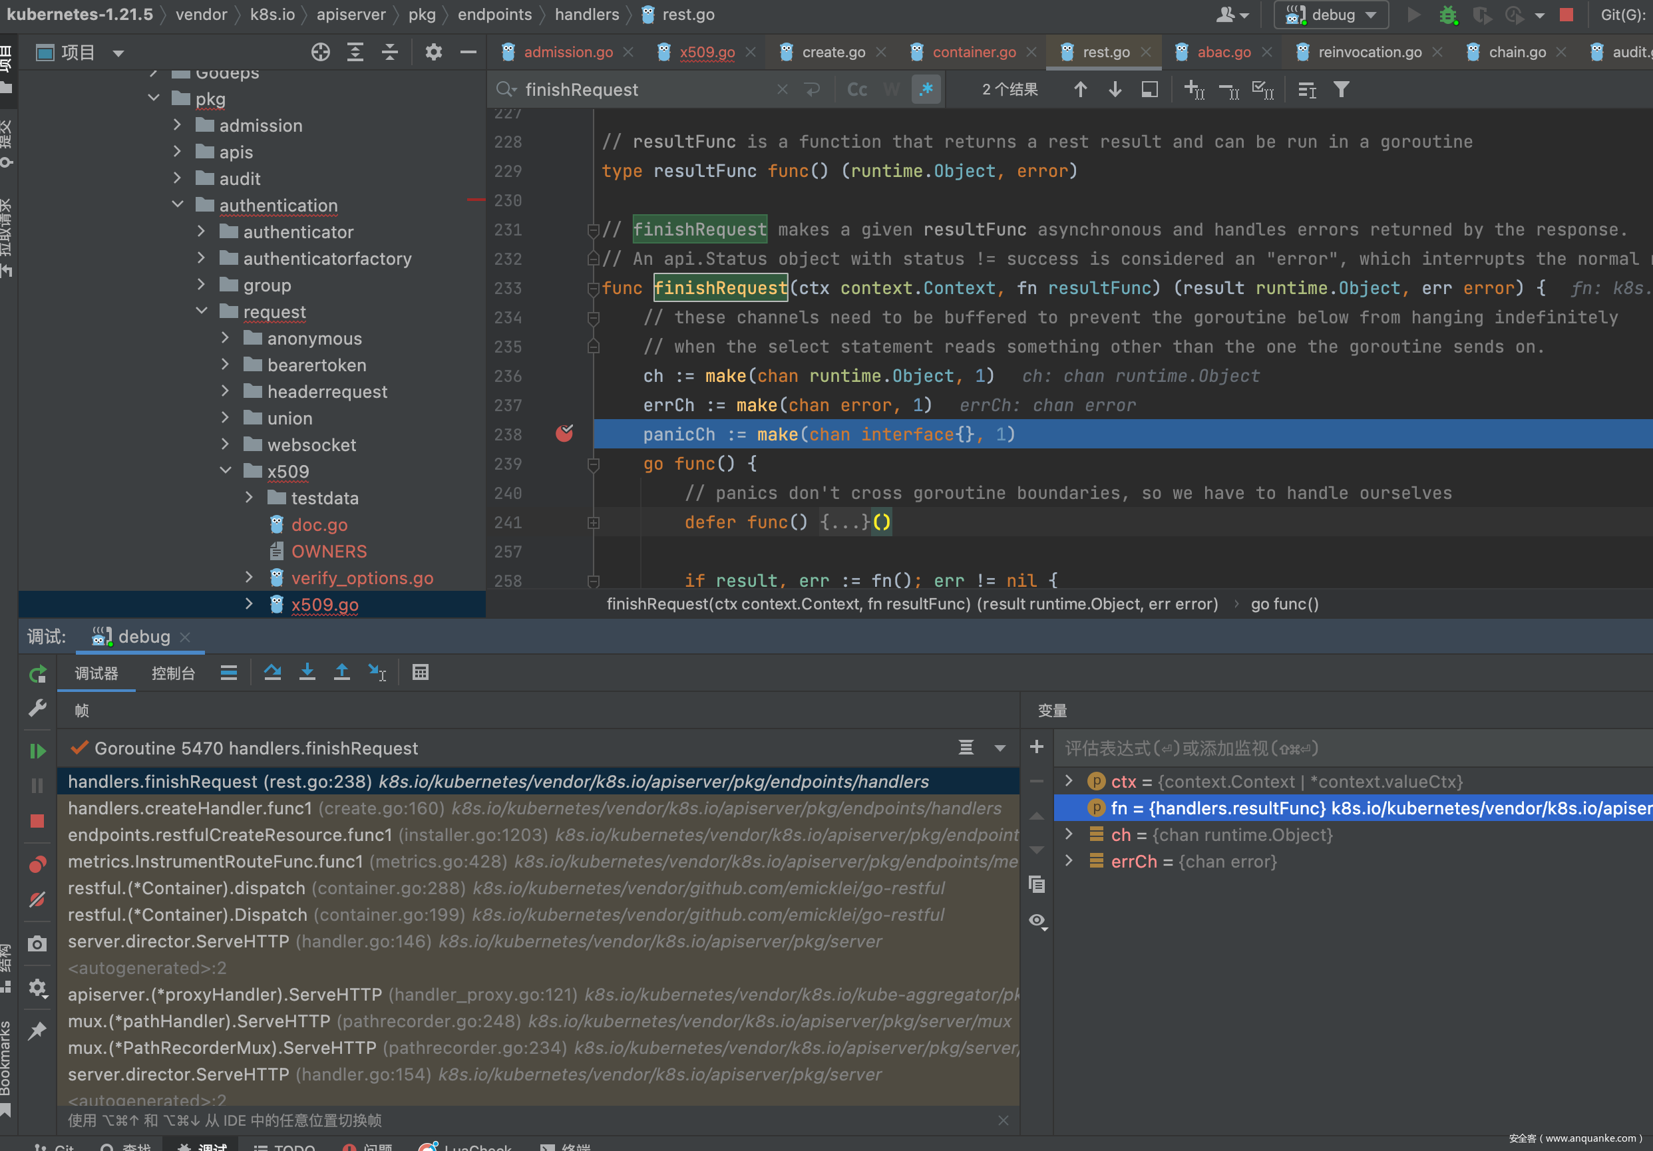Expand the admission folder in tree
1653x1151 pixels.
(178, 125)
